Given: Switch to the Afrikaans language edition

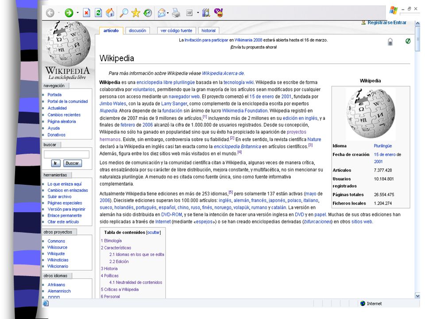Looking at the screenshot, I should 56,284.
